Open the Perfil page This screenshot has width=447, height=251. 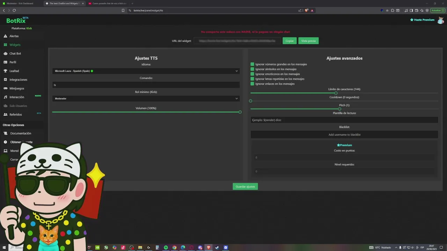13,62
